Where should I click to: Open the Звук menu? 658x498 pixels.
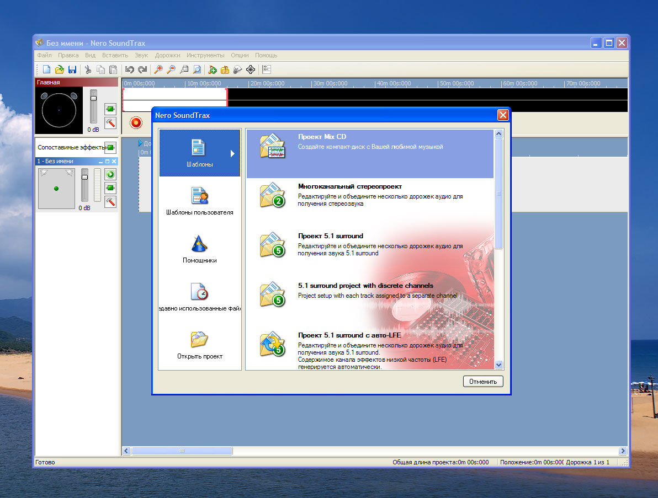[141, 55]
